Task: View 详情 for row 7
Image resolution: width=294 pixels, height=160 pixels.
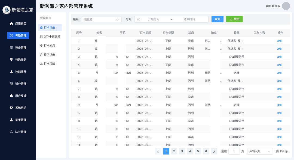Action: (279, 89)
